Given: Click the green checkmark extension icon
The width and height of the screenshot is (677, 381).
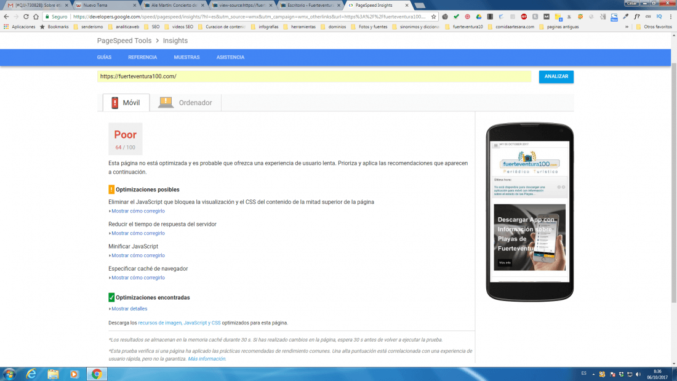Looking at the screenshot, I should click(457, 17).
